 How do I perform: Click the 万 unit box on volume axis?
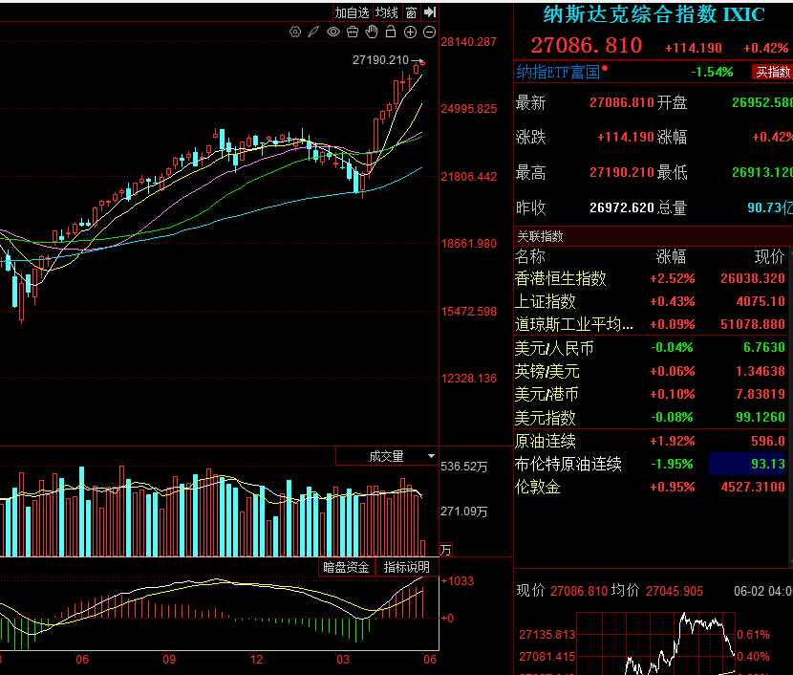(445, 550)
